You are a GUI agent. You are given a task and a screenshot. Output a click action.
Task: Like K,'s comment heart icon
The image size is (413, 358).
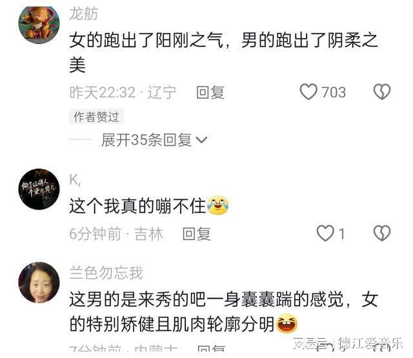click(x=325, y=234)
